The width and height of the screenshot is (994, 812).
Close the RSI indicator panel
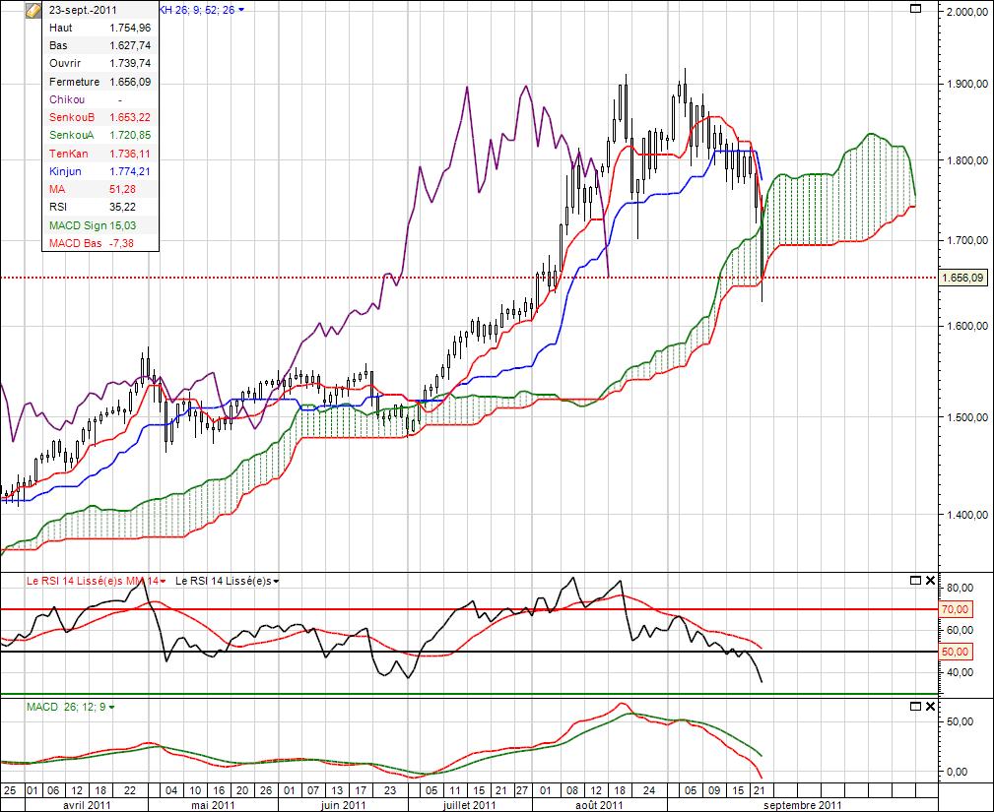pyautogui.click(x=931, y=581)
